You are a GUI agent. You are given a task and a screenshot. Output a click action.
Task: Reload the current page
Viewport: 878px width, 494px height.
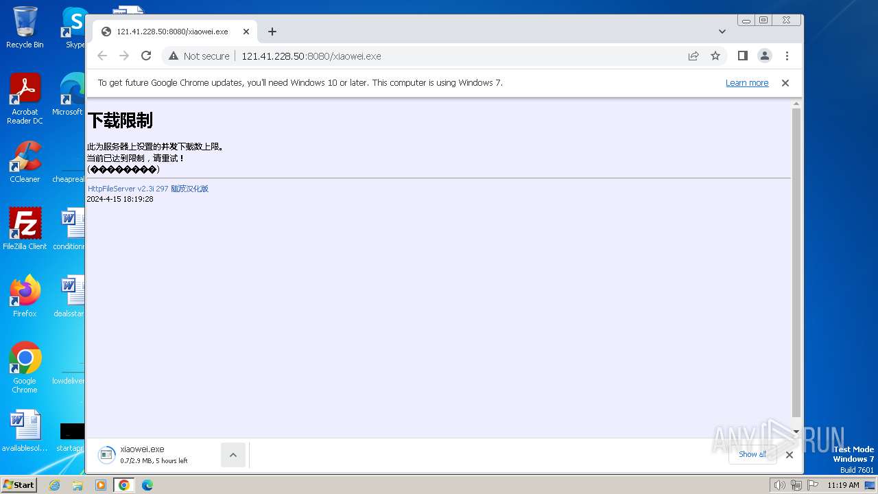click(x=146, y=56)
